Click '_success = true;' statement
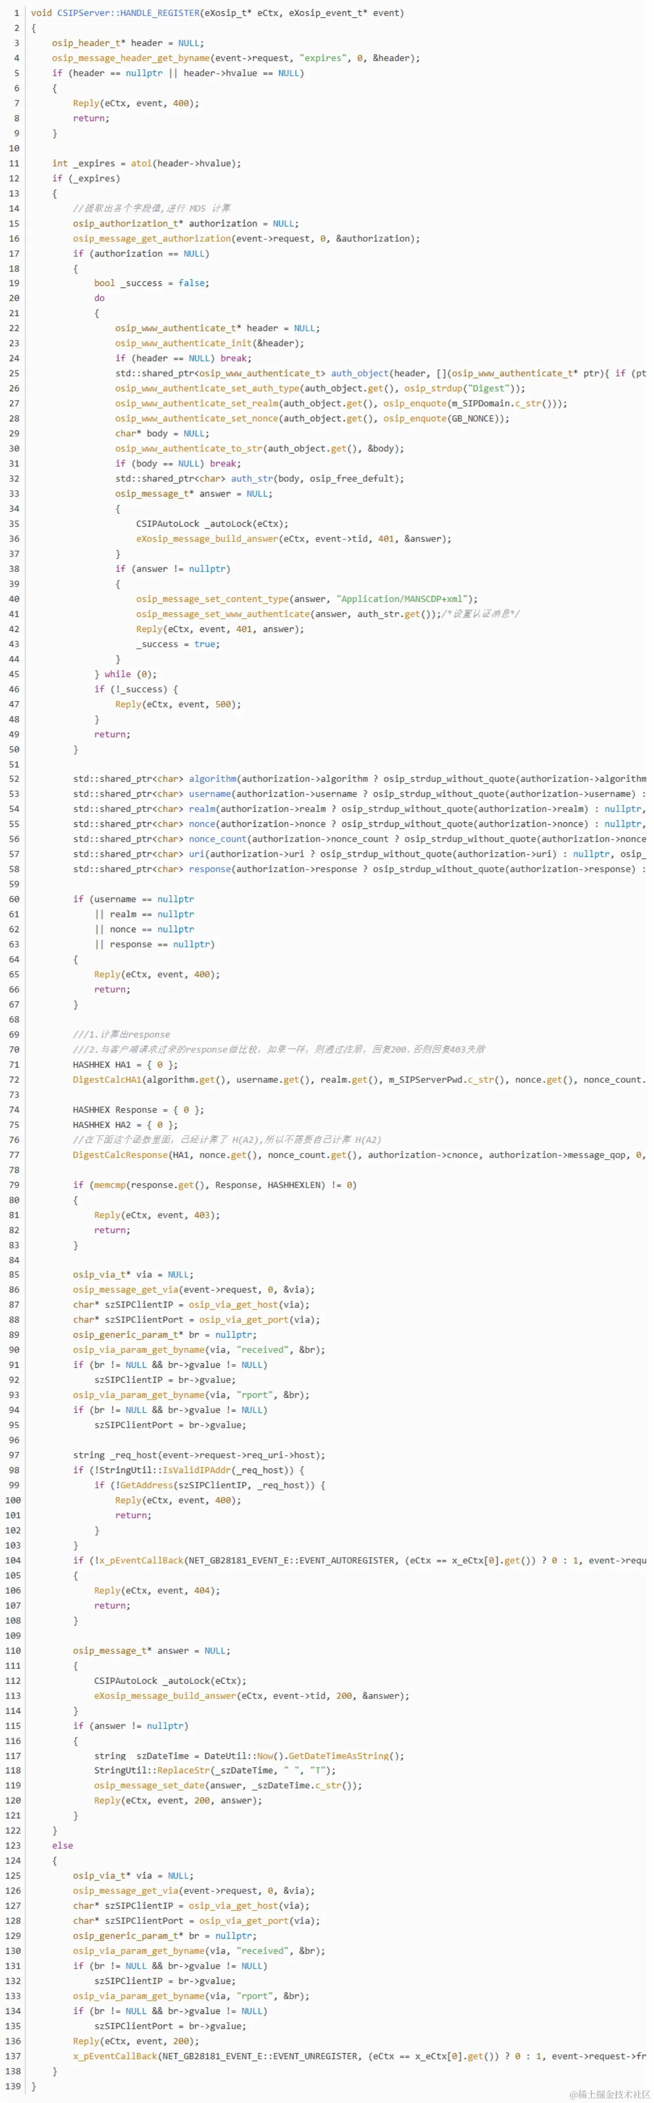Viewport: 654px width, 2103px height. tap(178, 644)
